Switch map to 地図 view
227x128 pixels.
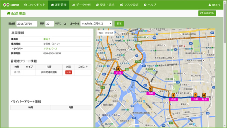(x=101, y=33)
